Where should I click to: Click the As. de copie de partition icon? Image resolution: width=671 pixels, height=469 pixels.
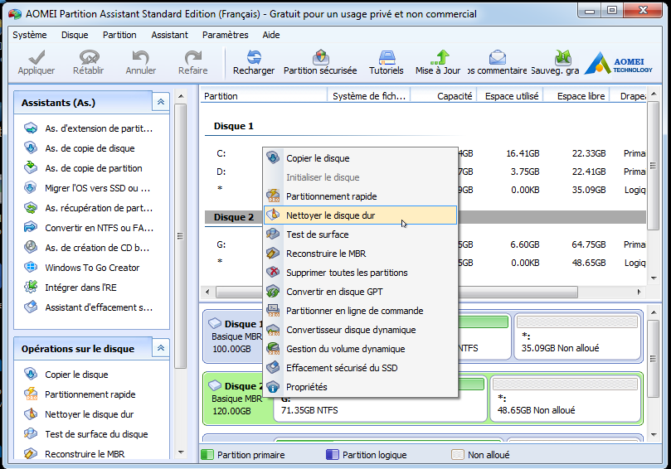[x=31, y=167]
